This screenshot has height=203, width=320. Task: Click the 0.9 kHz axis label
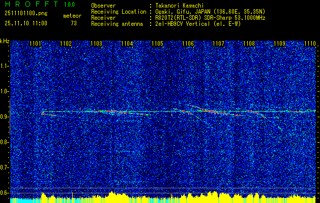[5, 117]
